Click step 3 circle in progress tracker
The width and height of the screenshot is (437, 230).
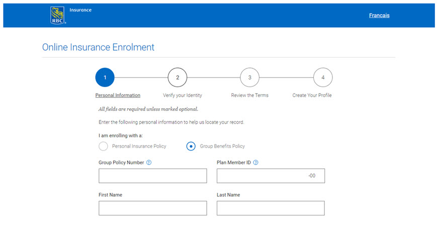(250, 77)
